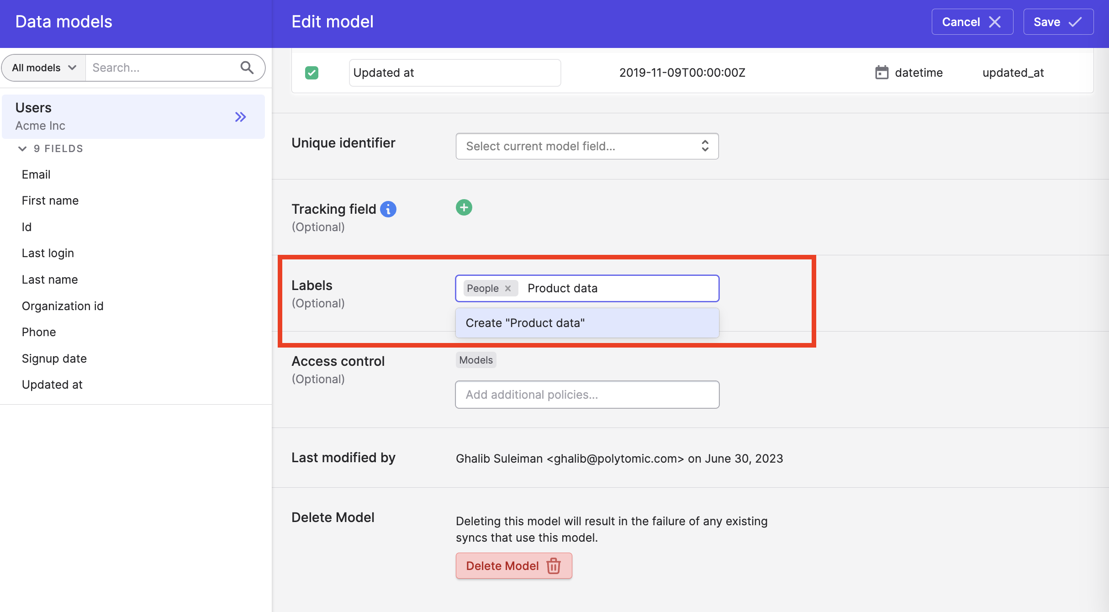This screenshot has width=1109, height=612.
Task: Click the trash icon on Delete Model
Action: point(554,566)
